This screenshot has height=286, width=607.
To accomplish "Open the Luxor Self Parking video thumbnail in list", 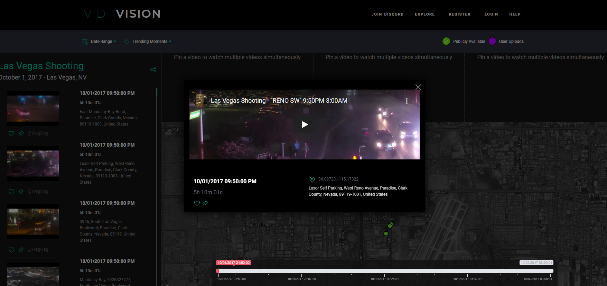I will (33, 164).
